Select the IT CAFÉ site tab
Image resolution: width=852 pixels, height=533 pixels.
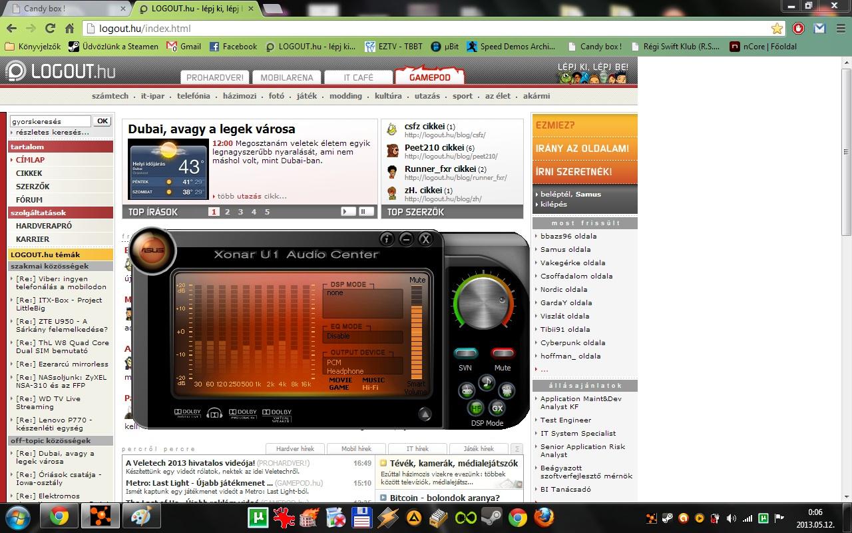click(x=358, y=77)
